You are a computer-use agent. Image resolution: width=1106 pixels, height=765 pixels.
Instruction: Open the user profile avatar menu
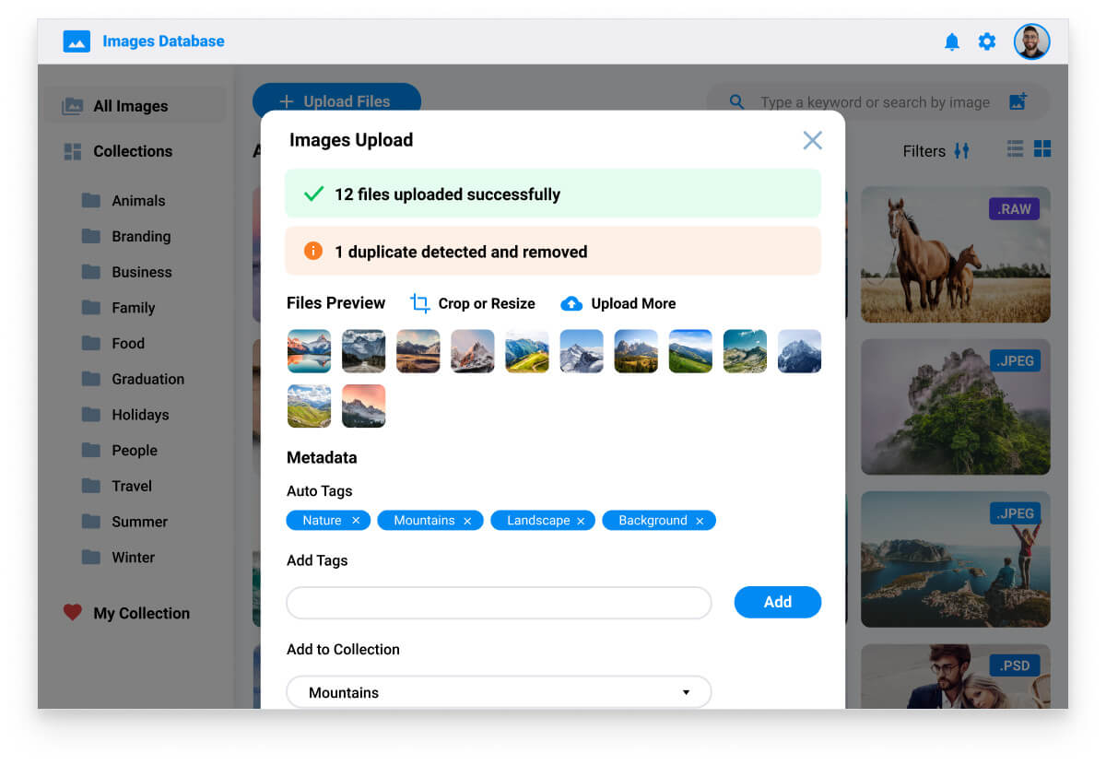pyautogui.click(x=1031, y=41)
